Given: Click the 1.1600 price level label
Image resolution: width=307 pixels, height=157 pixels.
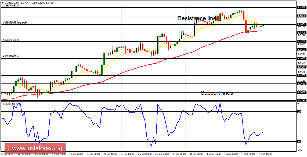Looking at the screenshot, I should tap(301, 58).
